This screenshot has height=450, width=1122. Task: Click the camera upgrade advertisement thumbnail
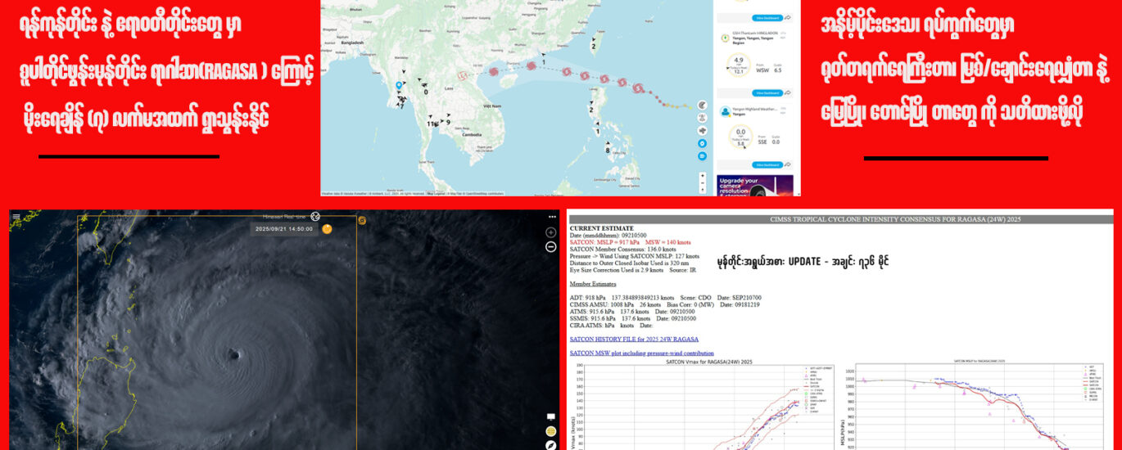(754, 186)
